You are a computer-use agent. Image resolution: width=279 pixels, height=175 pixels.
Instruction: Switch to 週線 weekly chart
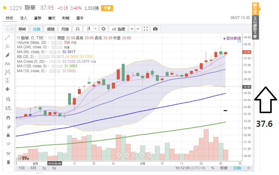coord(51,29)
